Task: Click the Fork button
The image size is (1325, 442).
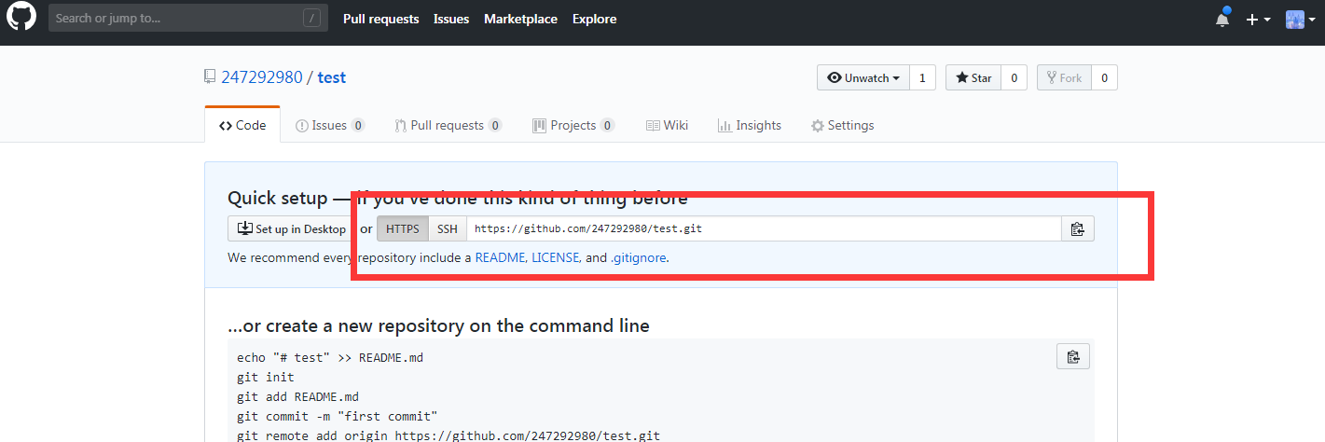Action: pos(1064,77)
